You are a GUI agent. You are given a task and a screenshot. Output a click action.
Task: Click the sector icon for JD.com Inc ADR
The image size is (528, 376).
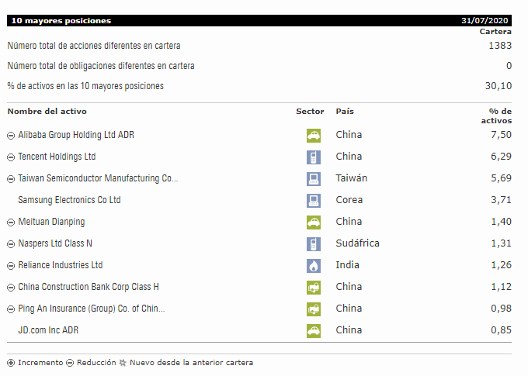(314, 330)
